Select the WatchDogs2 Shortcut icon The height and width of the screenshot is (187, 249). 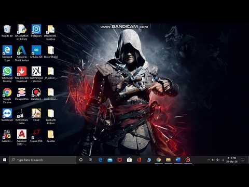point(36,74)
